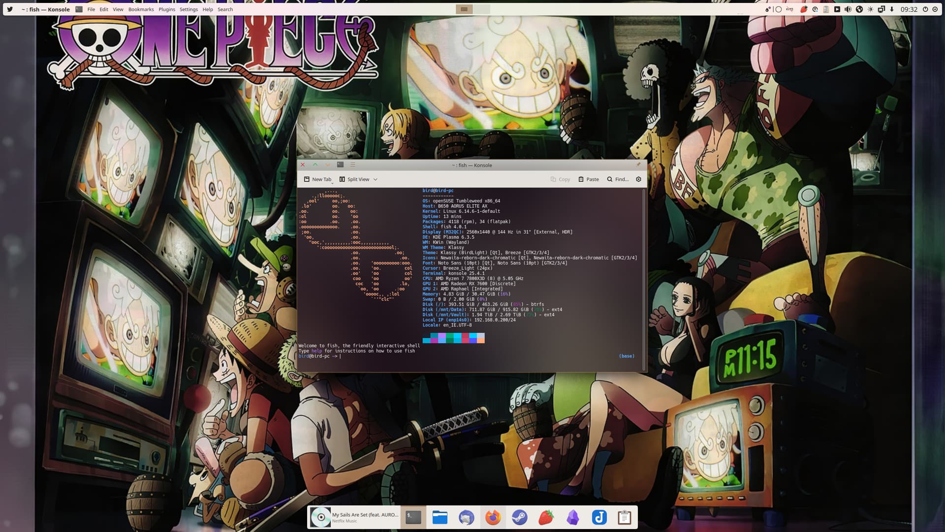Open the Konsole gear settings menu
Screen dimensions: 945x532
639,179
